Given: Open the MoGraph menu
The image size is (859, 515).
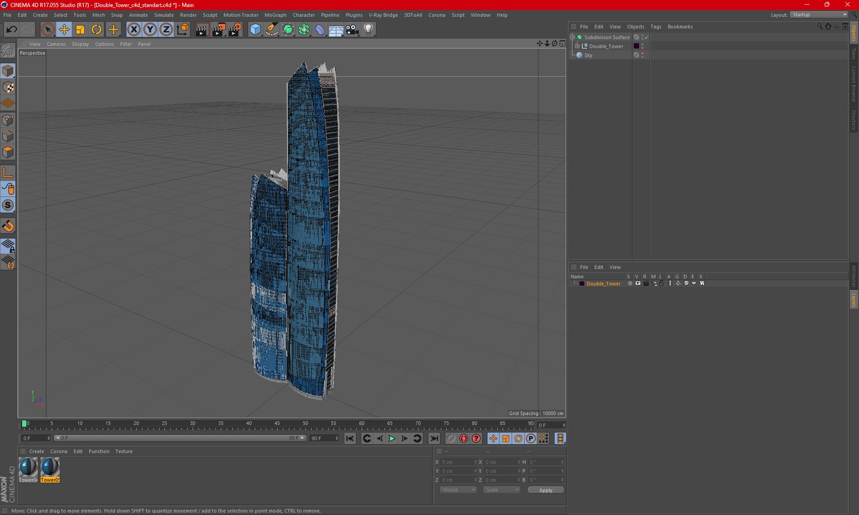Looking at the screenshot, I should (275, 15).
